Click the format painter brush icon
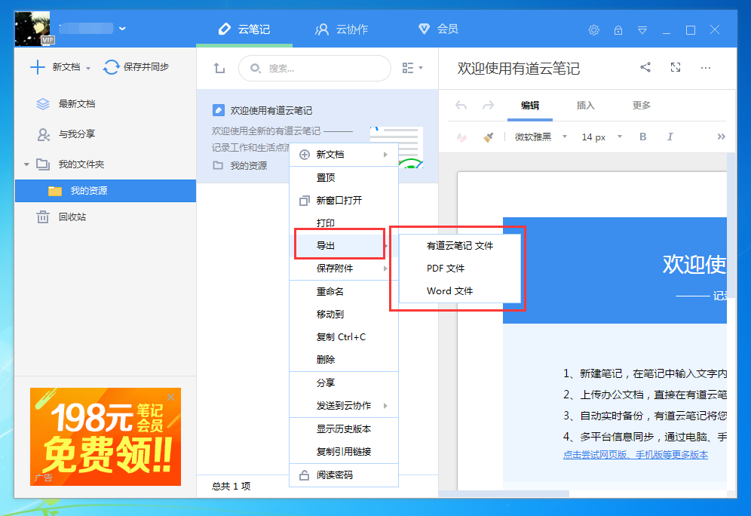This screenshot has height=516, width=751. (486, 137)
